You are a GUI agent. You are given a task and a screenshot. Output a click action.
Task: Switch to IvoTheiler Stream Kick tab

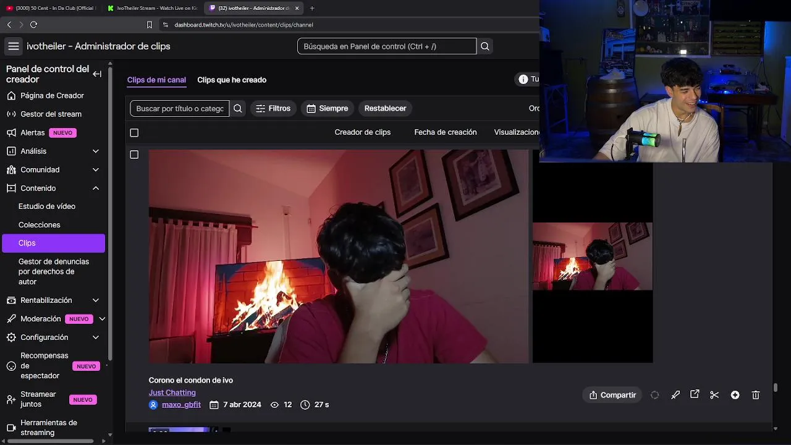pyautogui.click(x=152, y=8)
